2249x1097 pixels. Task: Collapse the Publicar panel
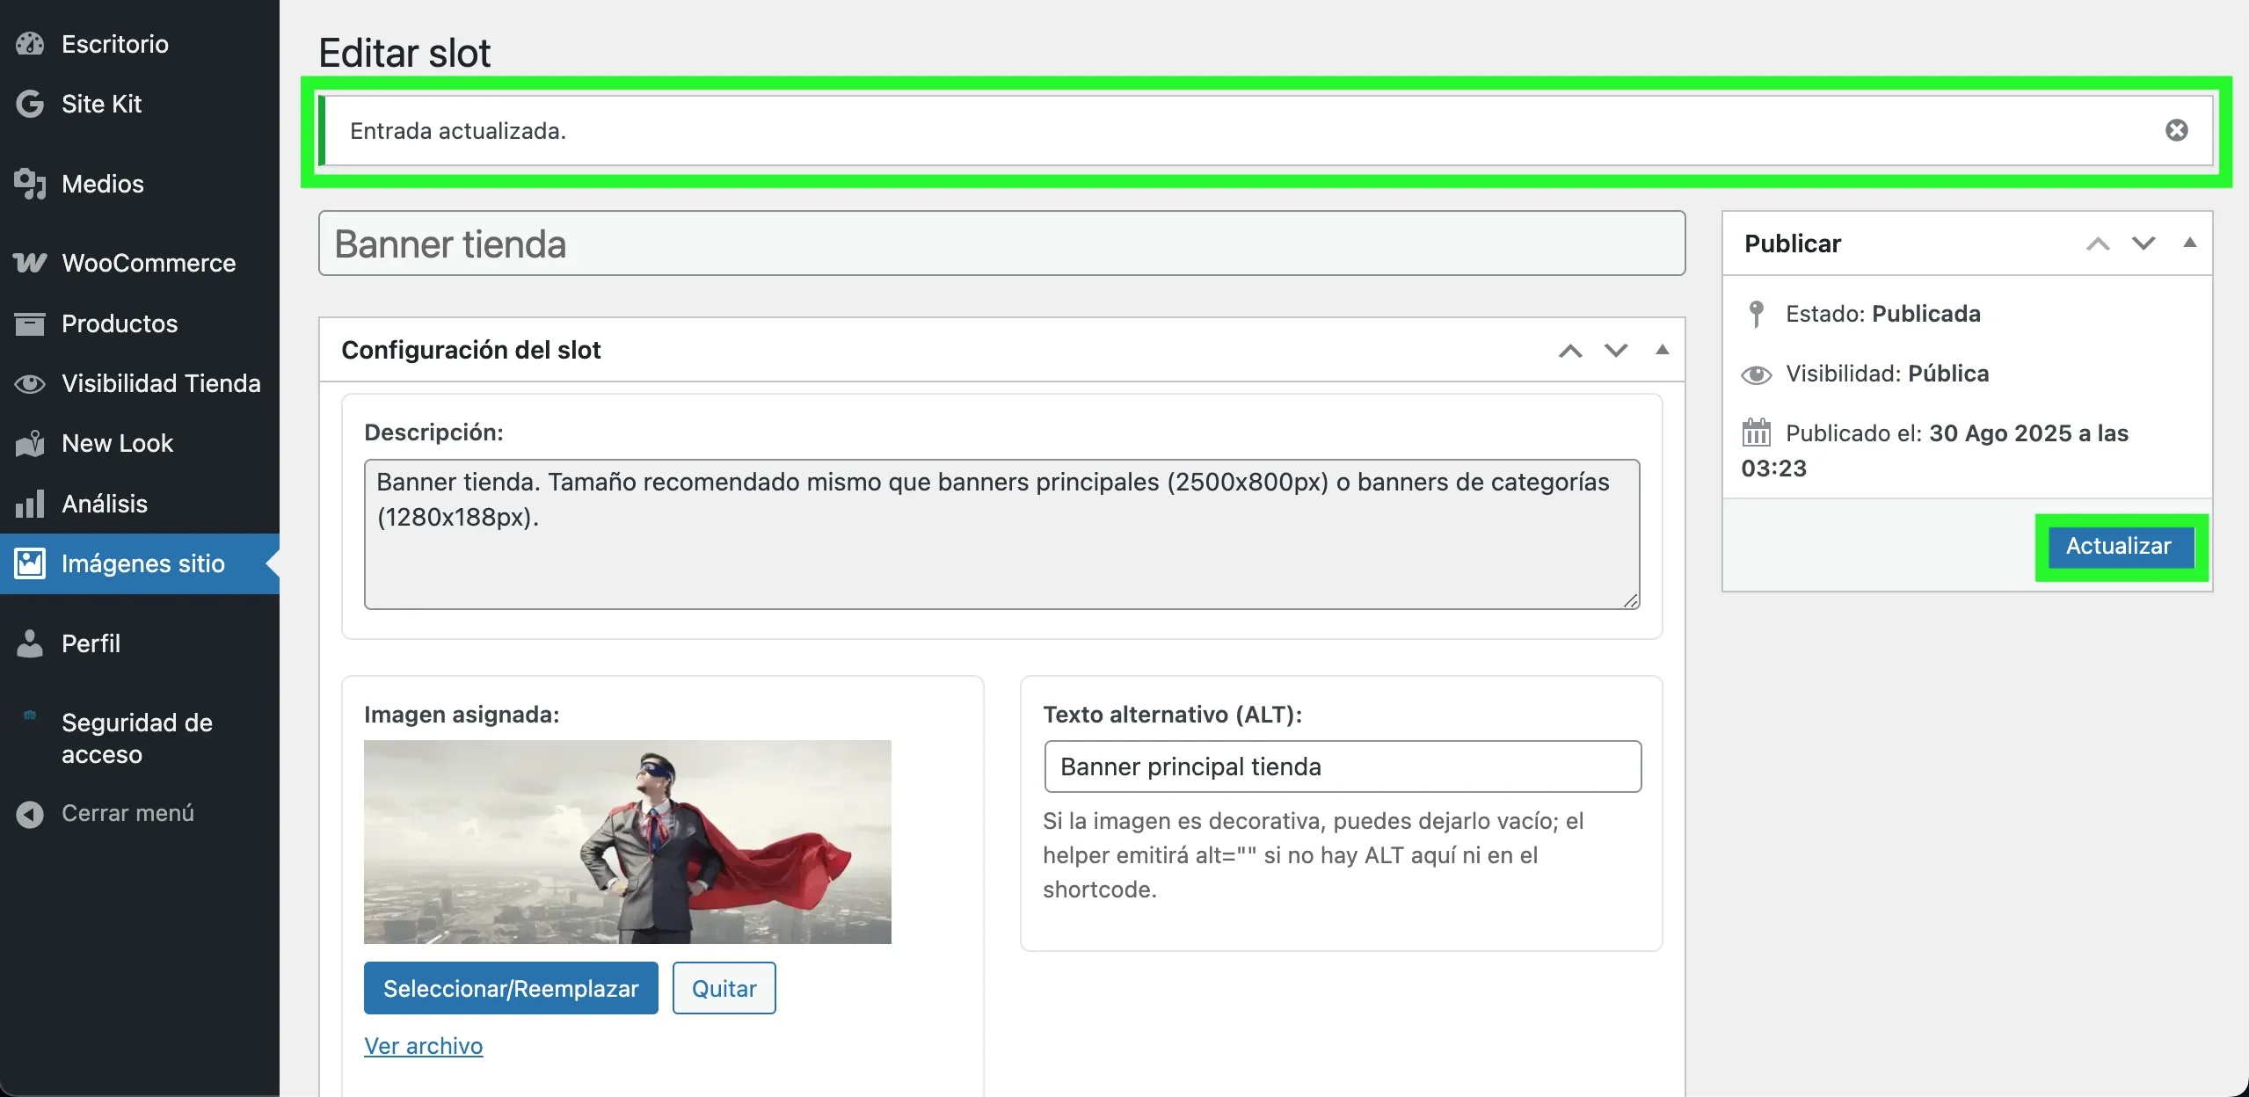[x=2189, y=243]
